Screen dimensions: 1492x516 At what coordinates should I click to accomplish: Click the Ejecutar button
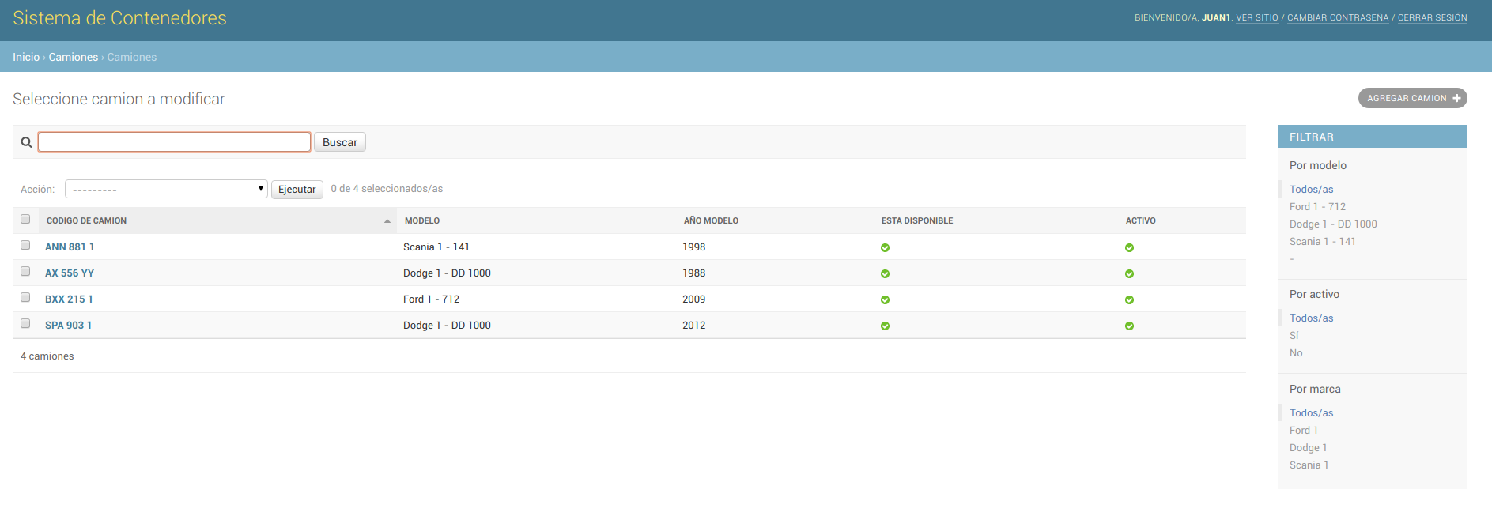click(297, 190)
